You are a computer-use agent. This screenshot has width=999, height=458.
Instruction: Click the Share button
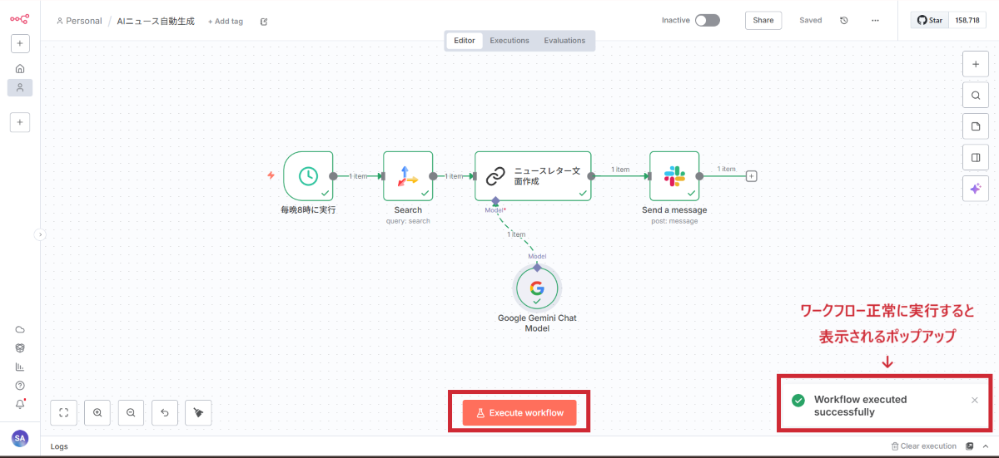pyautogui.click(x=763, y=20)
